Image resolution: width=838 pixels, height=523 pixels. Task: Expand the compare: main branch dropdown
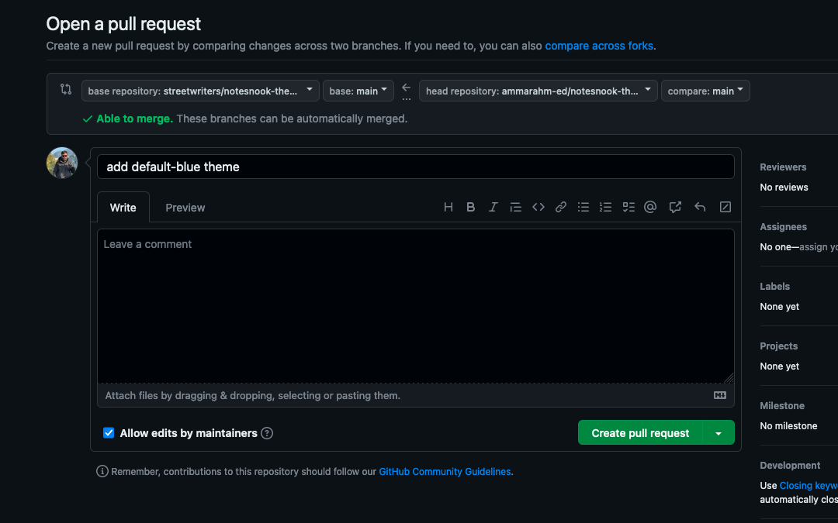pos(705,91)
